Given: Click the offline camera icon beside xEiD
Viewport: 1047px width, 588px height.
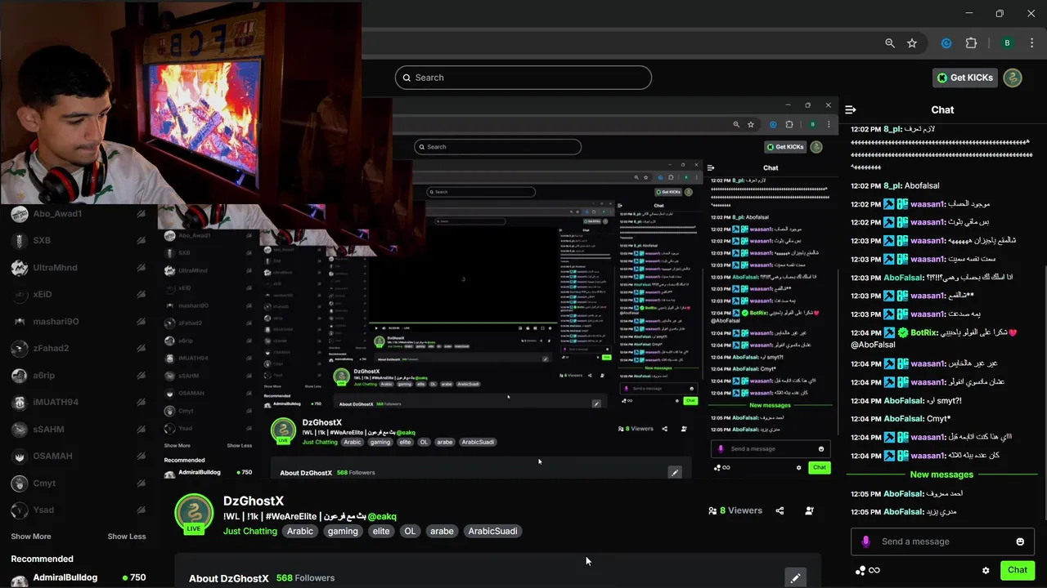Looking at the screenshot, I should (141, 295).
